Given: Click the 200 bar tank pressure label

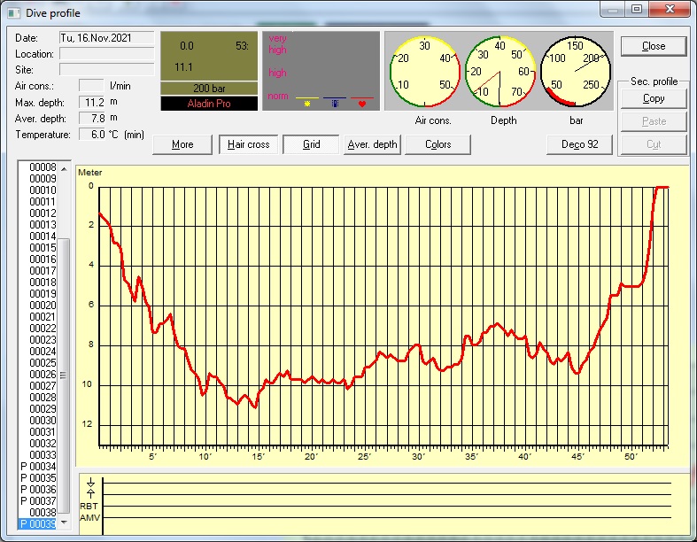Looking at the screenshot, I should click(209, 89).
